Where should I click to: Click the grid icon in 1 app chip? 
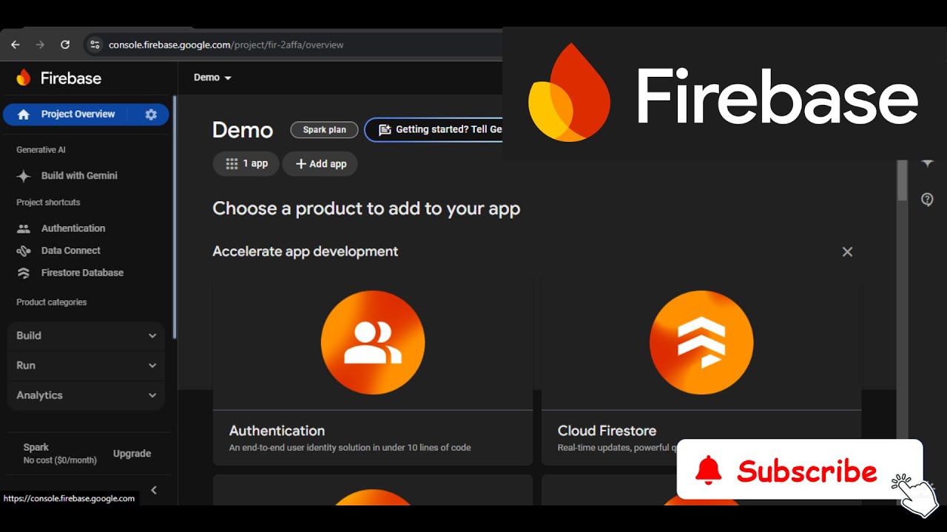coord(232,164)
